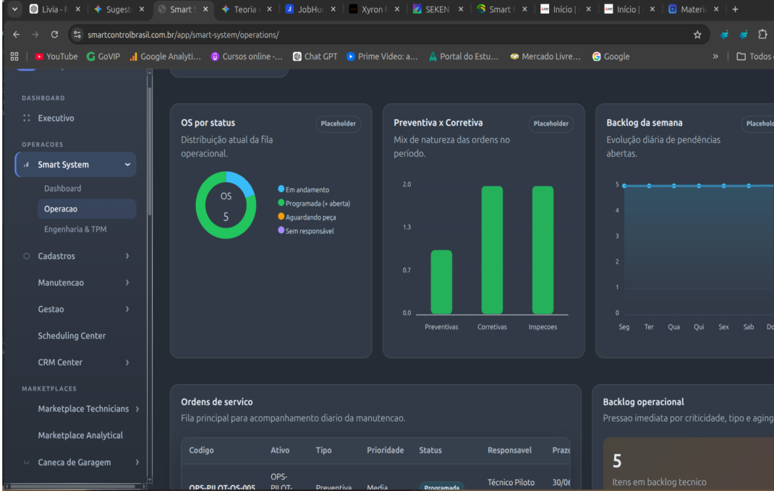The height and width of the screenshot is (491, 774).
Task: Switch to the Xyron browser tab
Action: click(374, 9)
